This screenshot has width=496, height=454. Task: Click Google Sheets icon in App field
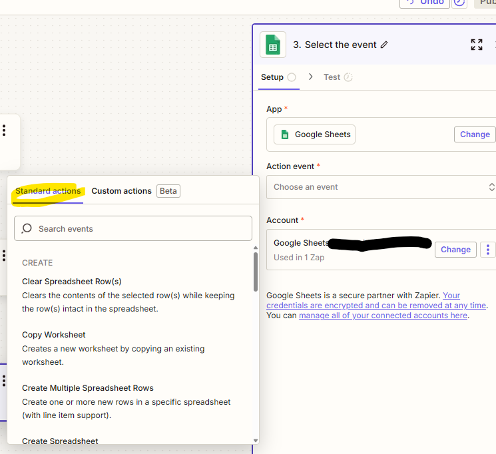[x=285, y=134]
